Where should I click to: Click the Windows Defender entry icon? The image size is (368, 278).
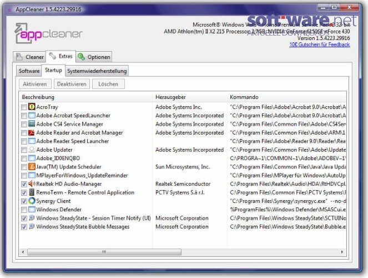32,210
